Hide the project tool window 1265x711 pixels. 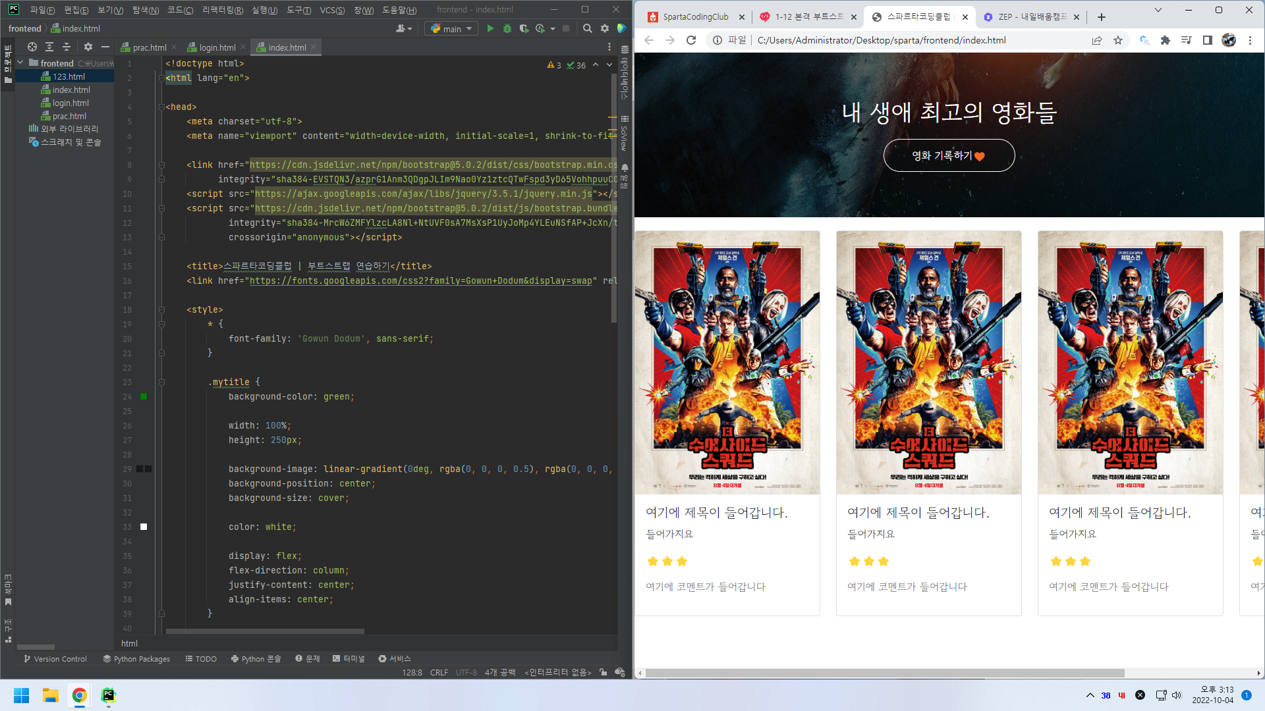coord(105,47)
